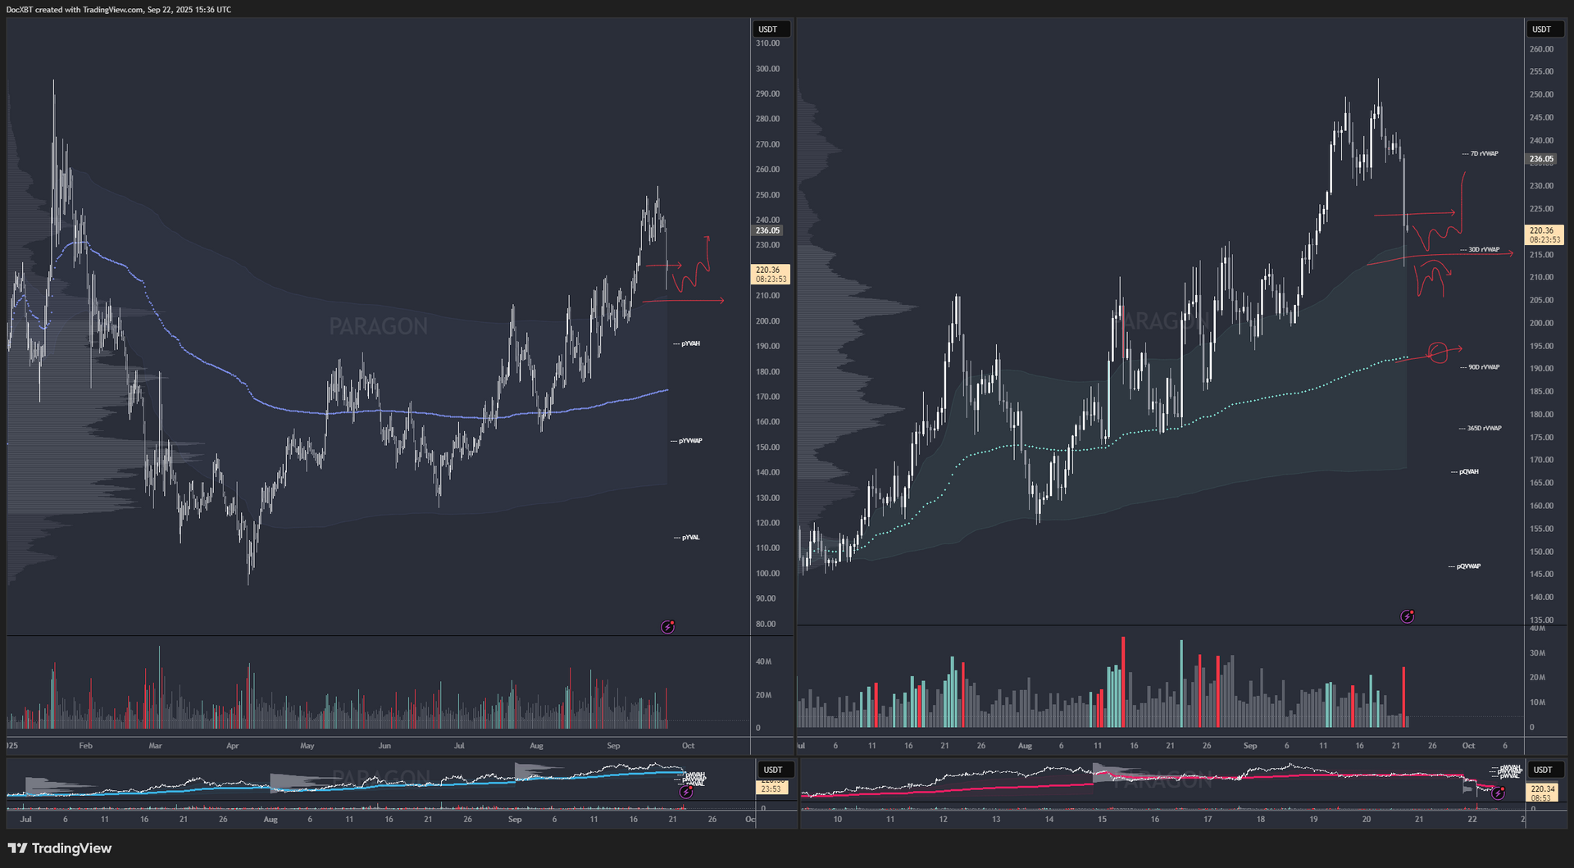This screenshot has width=1574, height=868.
Task: Open the USDT currency selector on top-left chart
Action: [769, 30]
